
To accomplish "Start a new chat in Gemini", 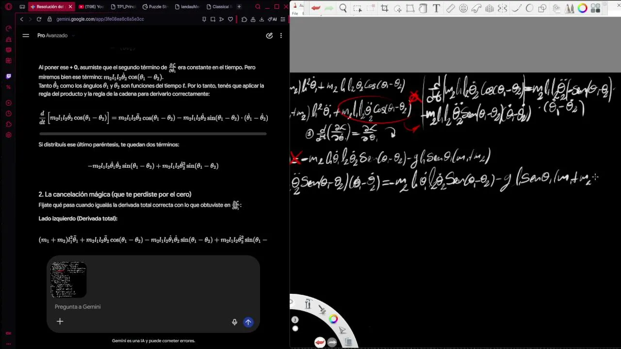I will [x=269, y=35].
